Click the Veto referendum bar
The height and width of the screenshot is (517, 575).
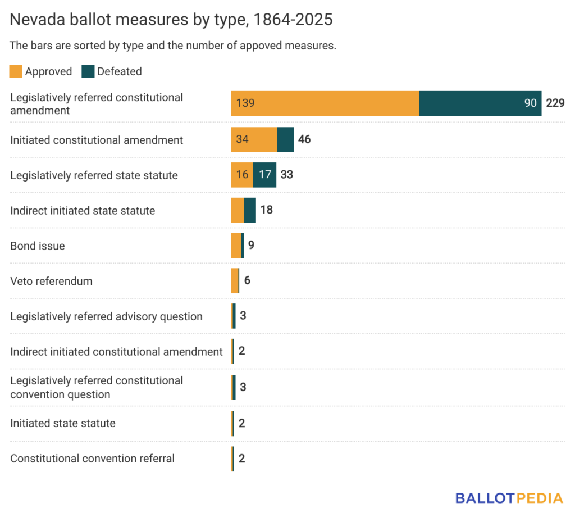tap(235, 280)
